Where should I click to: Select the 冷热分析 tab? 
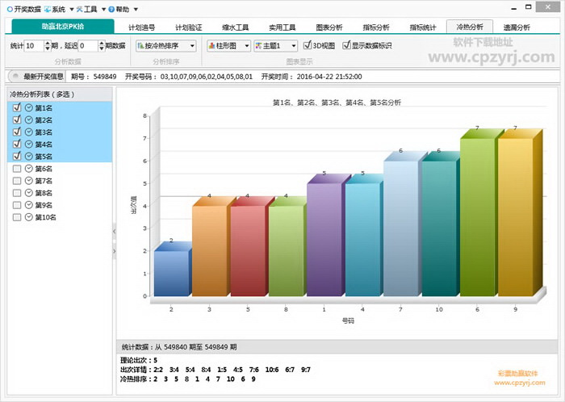[470, 27]
